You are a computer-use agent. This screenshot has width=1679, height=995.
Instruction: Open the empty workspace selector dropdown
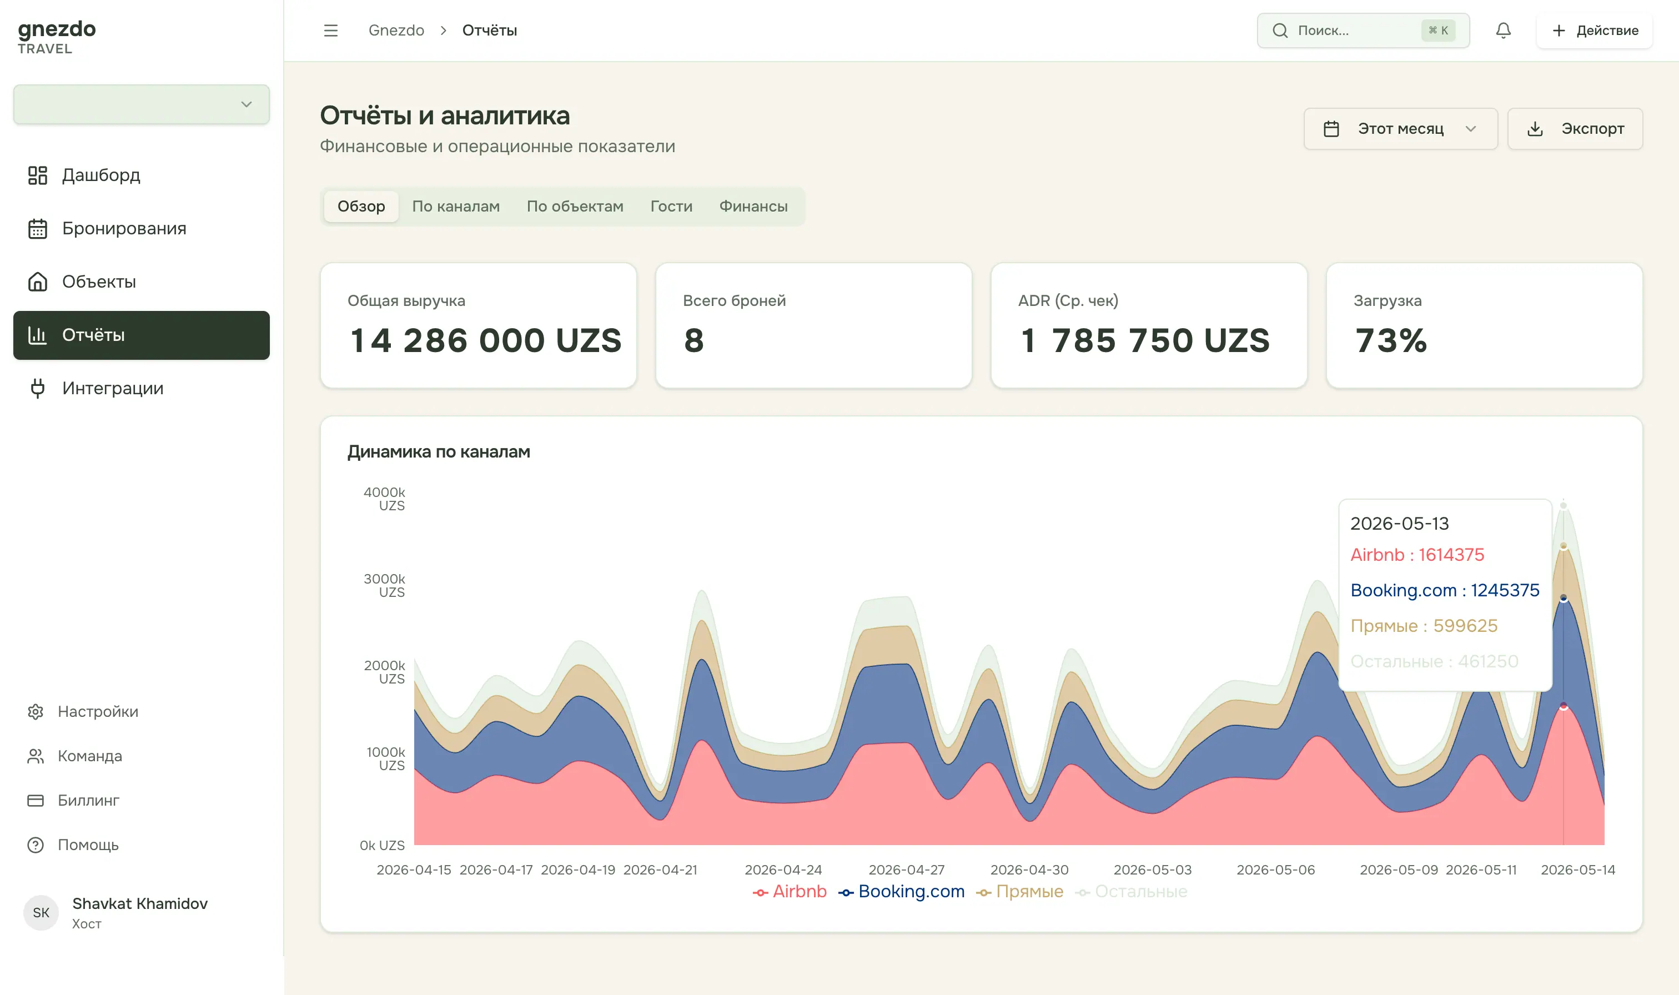pos(142,104)
